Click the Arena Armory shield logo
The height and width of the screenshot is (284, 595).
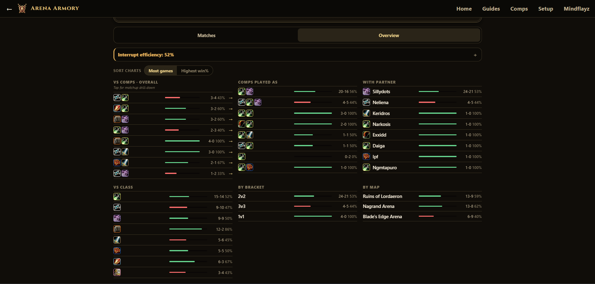[x=22, y=8]
